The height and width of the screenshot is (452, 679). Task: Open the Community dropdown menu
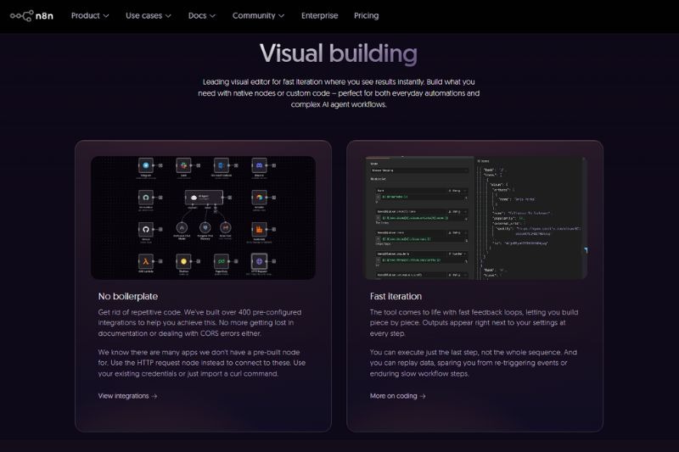coord(259,15)
